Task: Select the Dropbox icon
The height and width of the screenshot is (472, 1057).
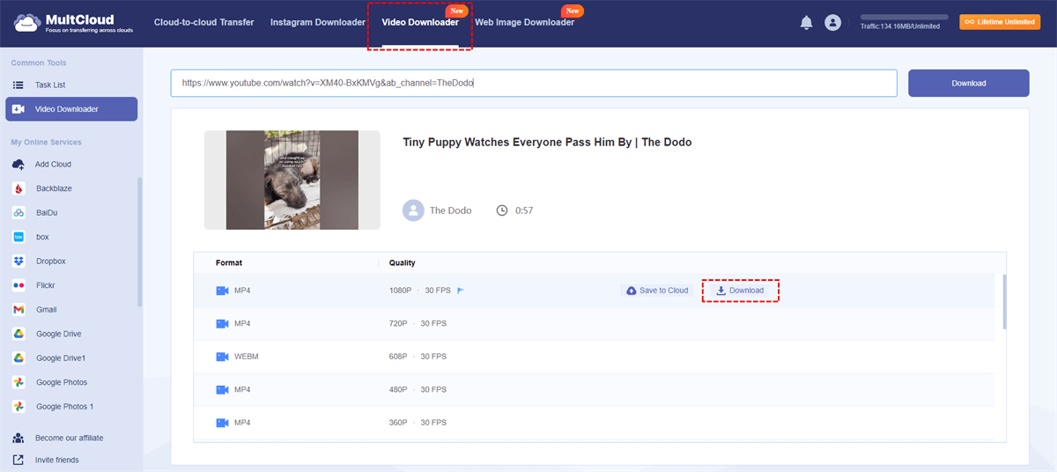Action: (18, 261)
